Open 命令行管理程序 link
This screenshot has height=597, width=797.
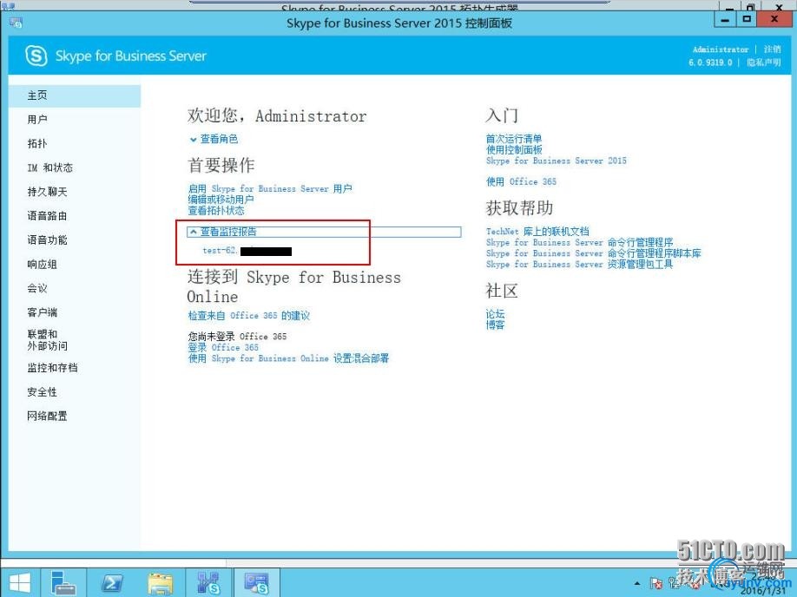pyautogui.click(x=579, y=242)
